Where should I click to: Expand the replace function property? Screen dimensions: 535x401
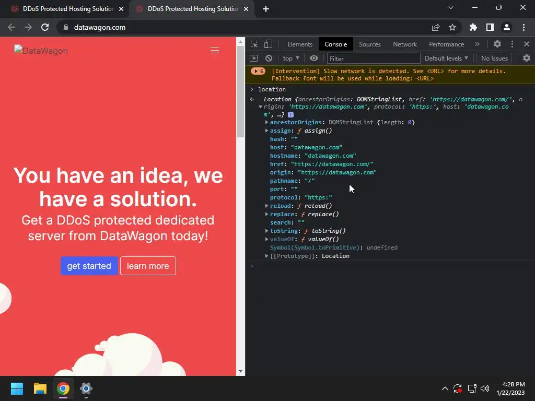pyautogui.click(x=266, y=214)
